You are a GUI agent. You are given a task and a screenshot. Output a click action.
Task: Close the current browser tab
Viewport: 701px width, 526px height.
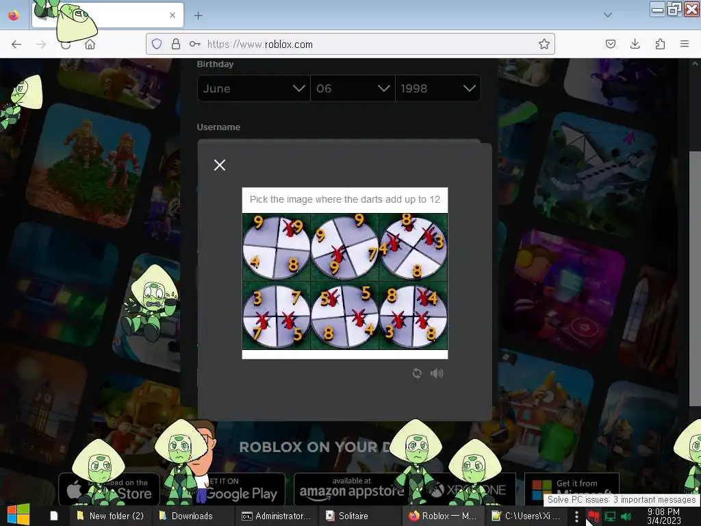pos(173,15)
